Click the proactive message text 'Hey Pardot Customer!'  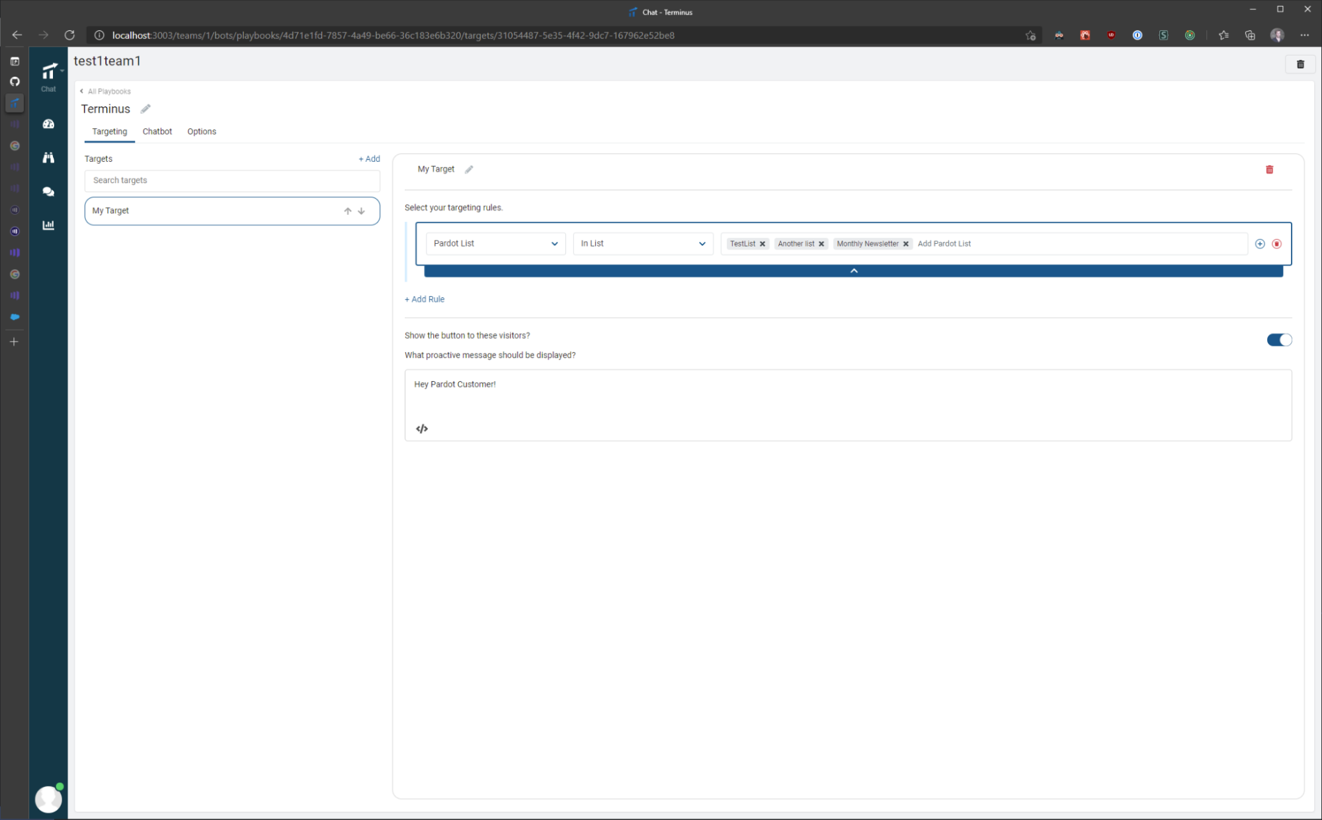coord(455,385)
